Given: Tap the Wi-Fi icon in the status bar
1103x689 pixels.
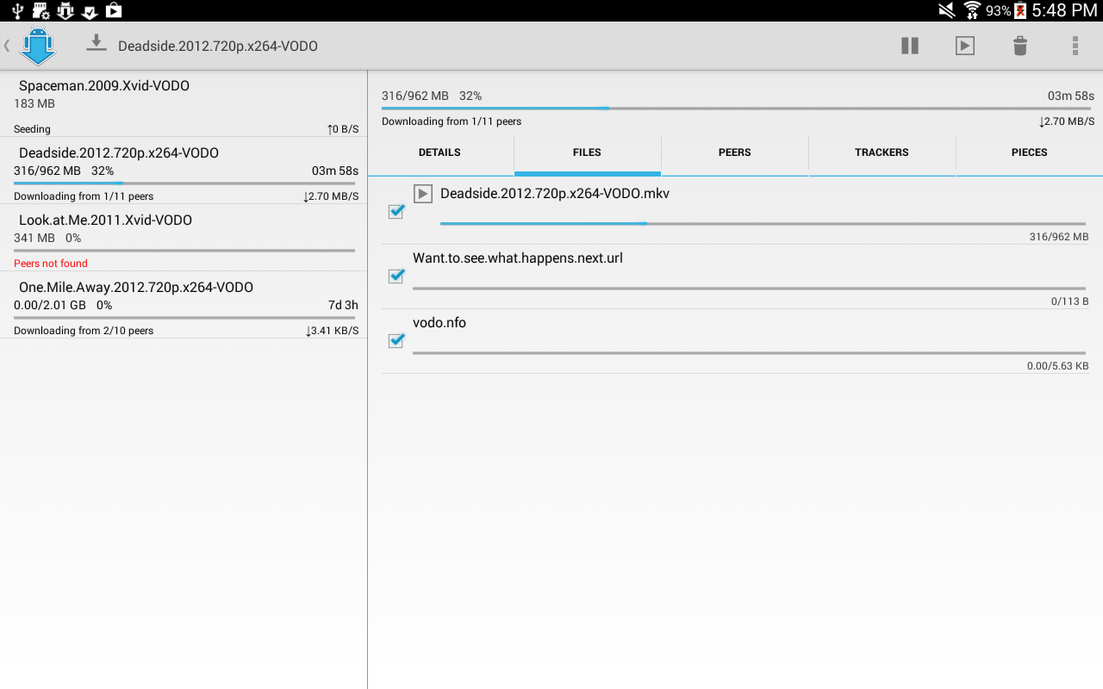Looking at the screenshot, I should pyautogui.click(x=972, y=11).
